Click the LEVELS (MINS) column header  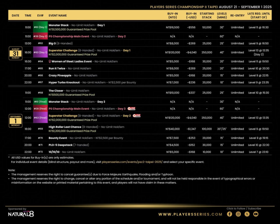tap(222, 16)
